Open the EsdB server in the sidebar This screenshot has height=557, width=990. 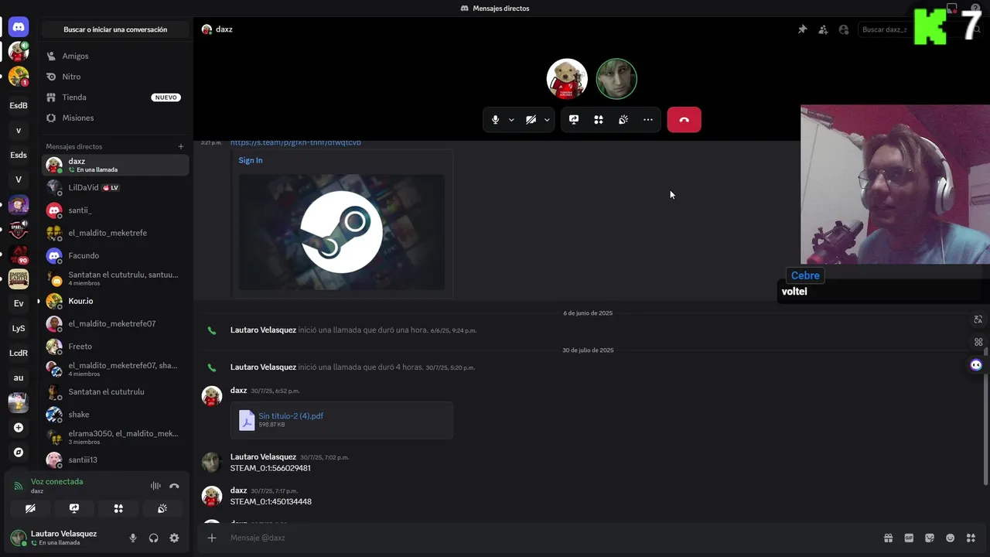19,105
